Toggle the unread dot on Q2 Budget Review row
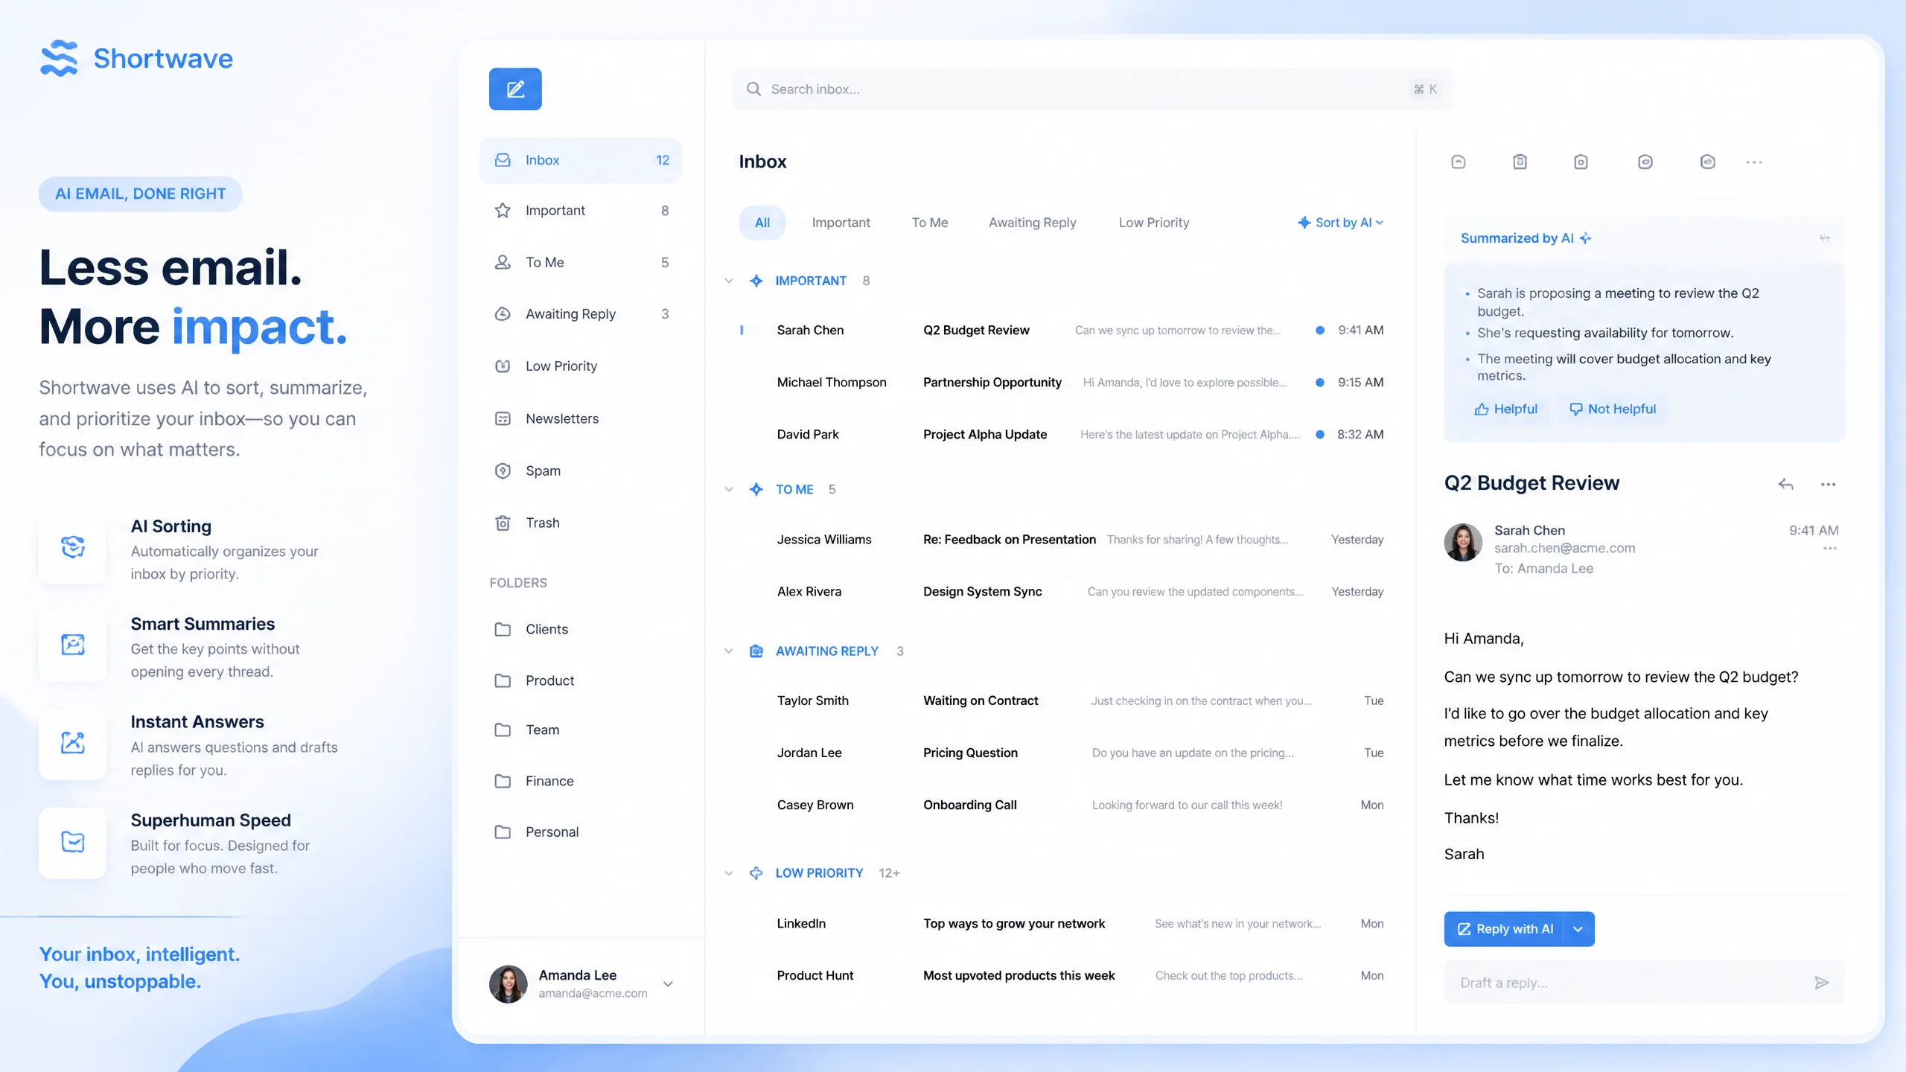Image resolution: width=1906 pixels, height=1072 pixels. coord(1319,331)
